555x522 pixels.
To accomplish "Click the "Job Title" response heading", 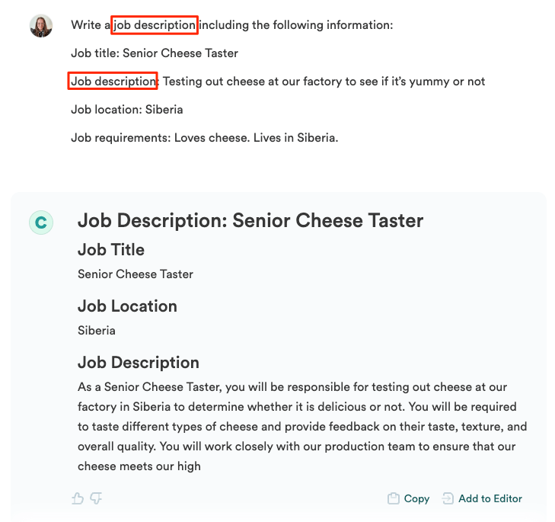I will (x=111, y=250).
